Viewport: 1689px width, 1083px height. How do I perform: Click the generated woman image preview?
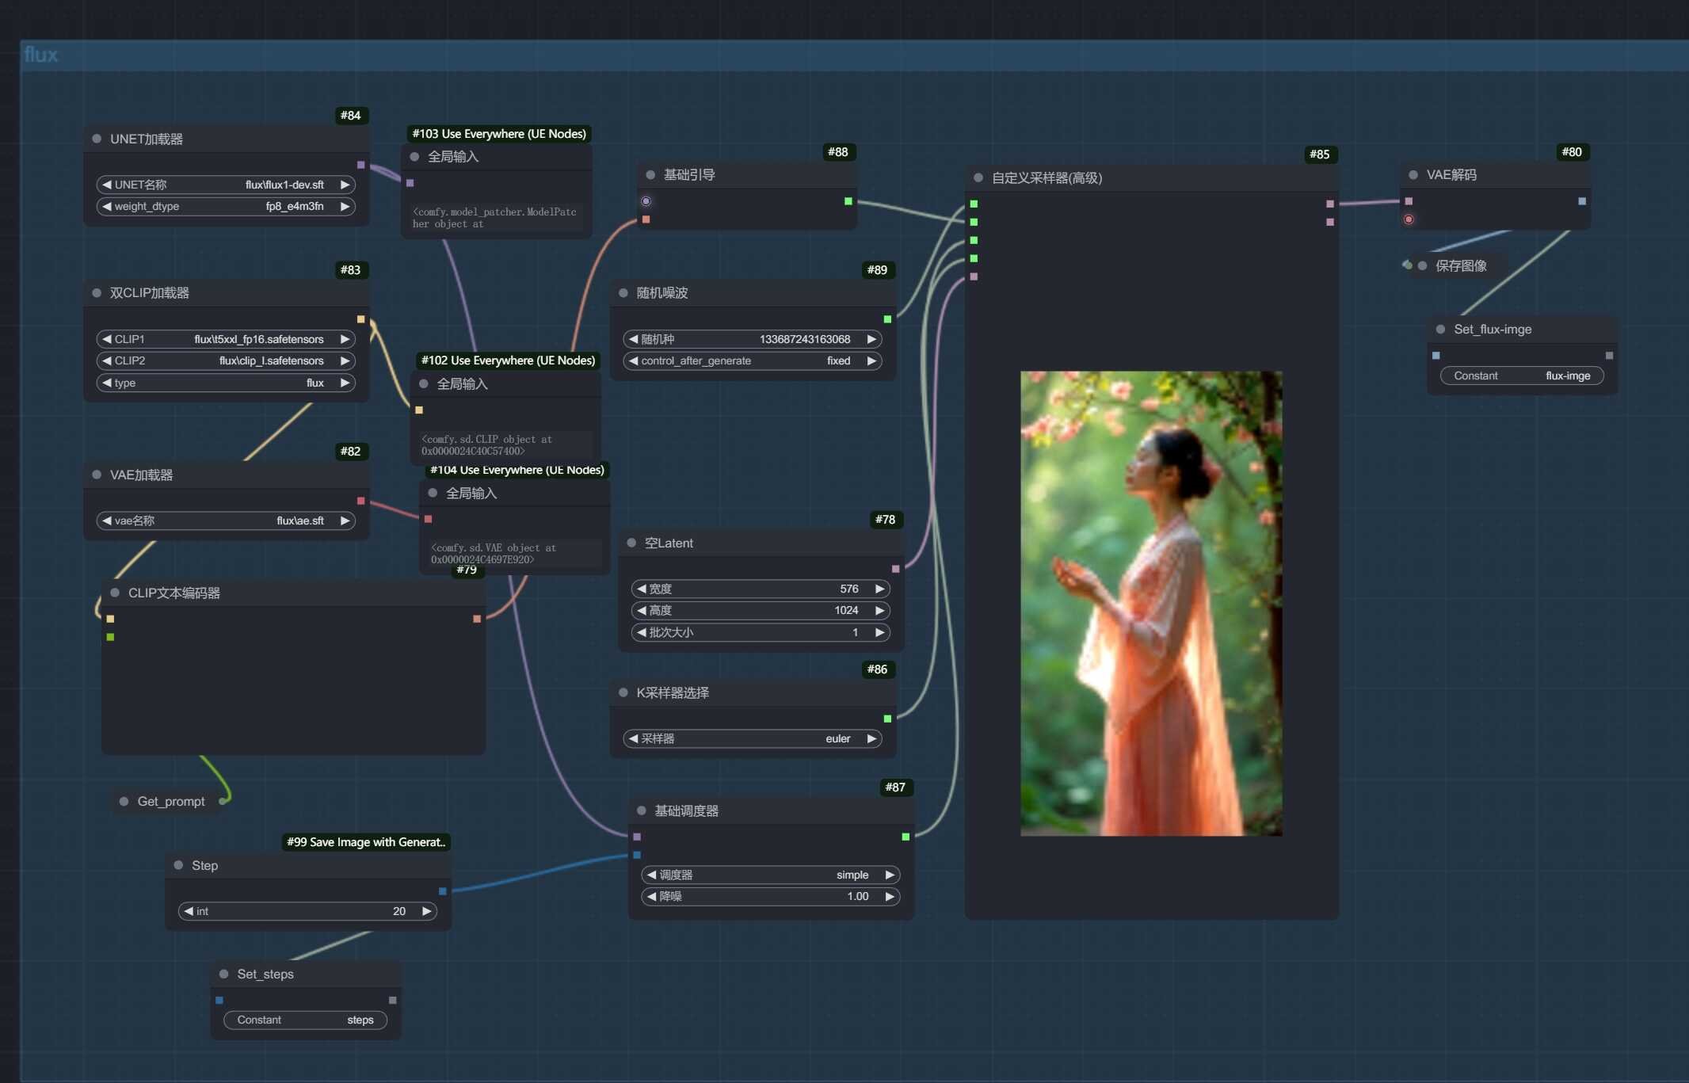click(x=1151, y=604)
